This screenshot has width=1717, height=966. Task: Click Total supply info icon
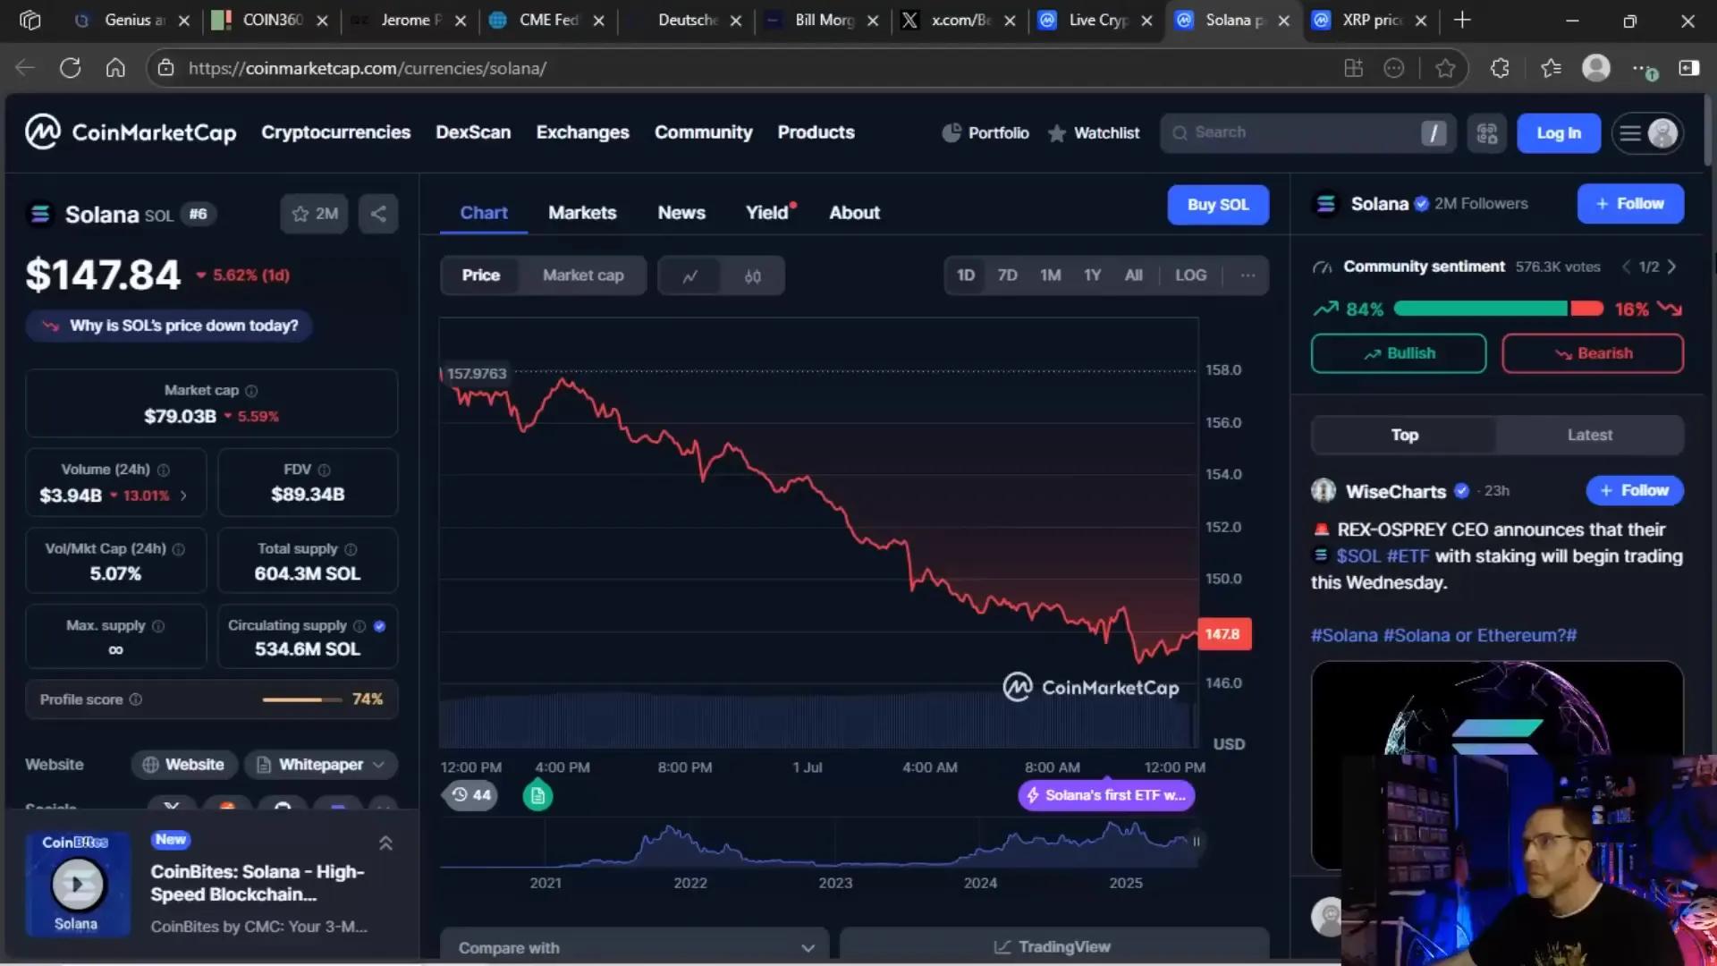coord(351,549)
